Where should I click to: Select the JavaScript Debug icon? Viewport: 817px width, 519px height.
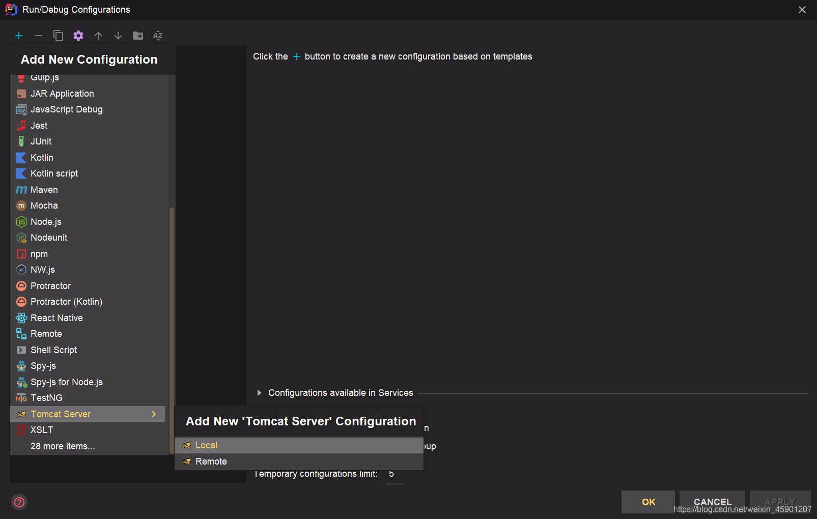[21, 109]
